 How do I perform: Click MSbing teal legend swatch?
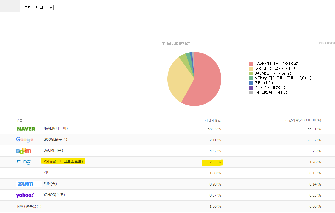coord(251,78)
